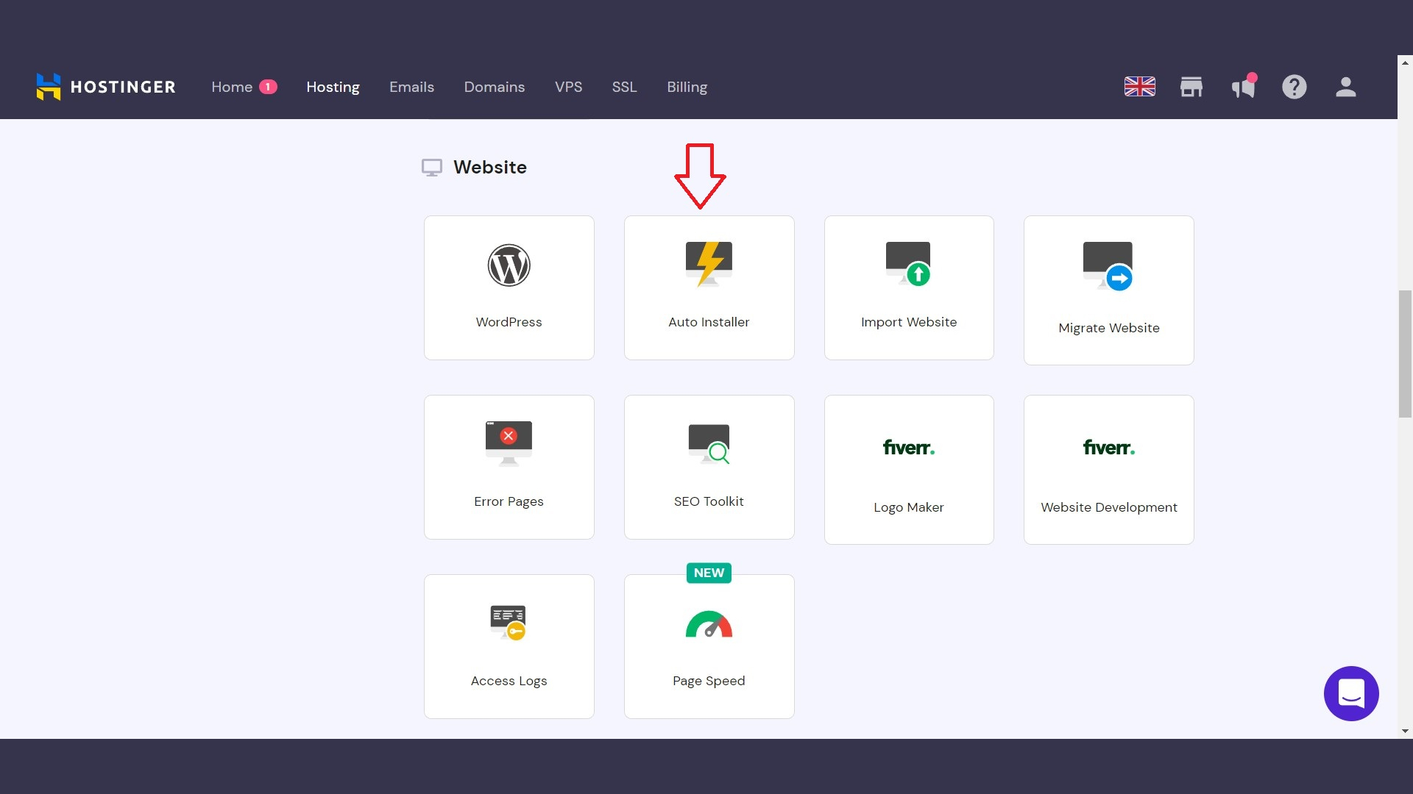
Task: Go to the Billing page
Action: pos(687,87)
